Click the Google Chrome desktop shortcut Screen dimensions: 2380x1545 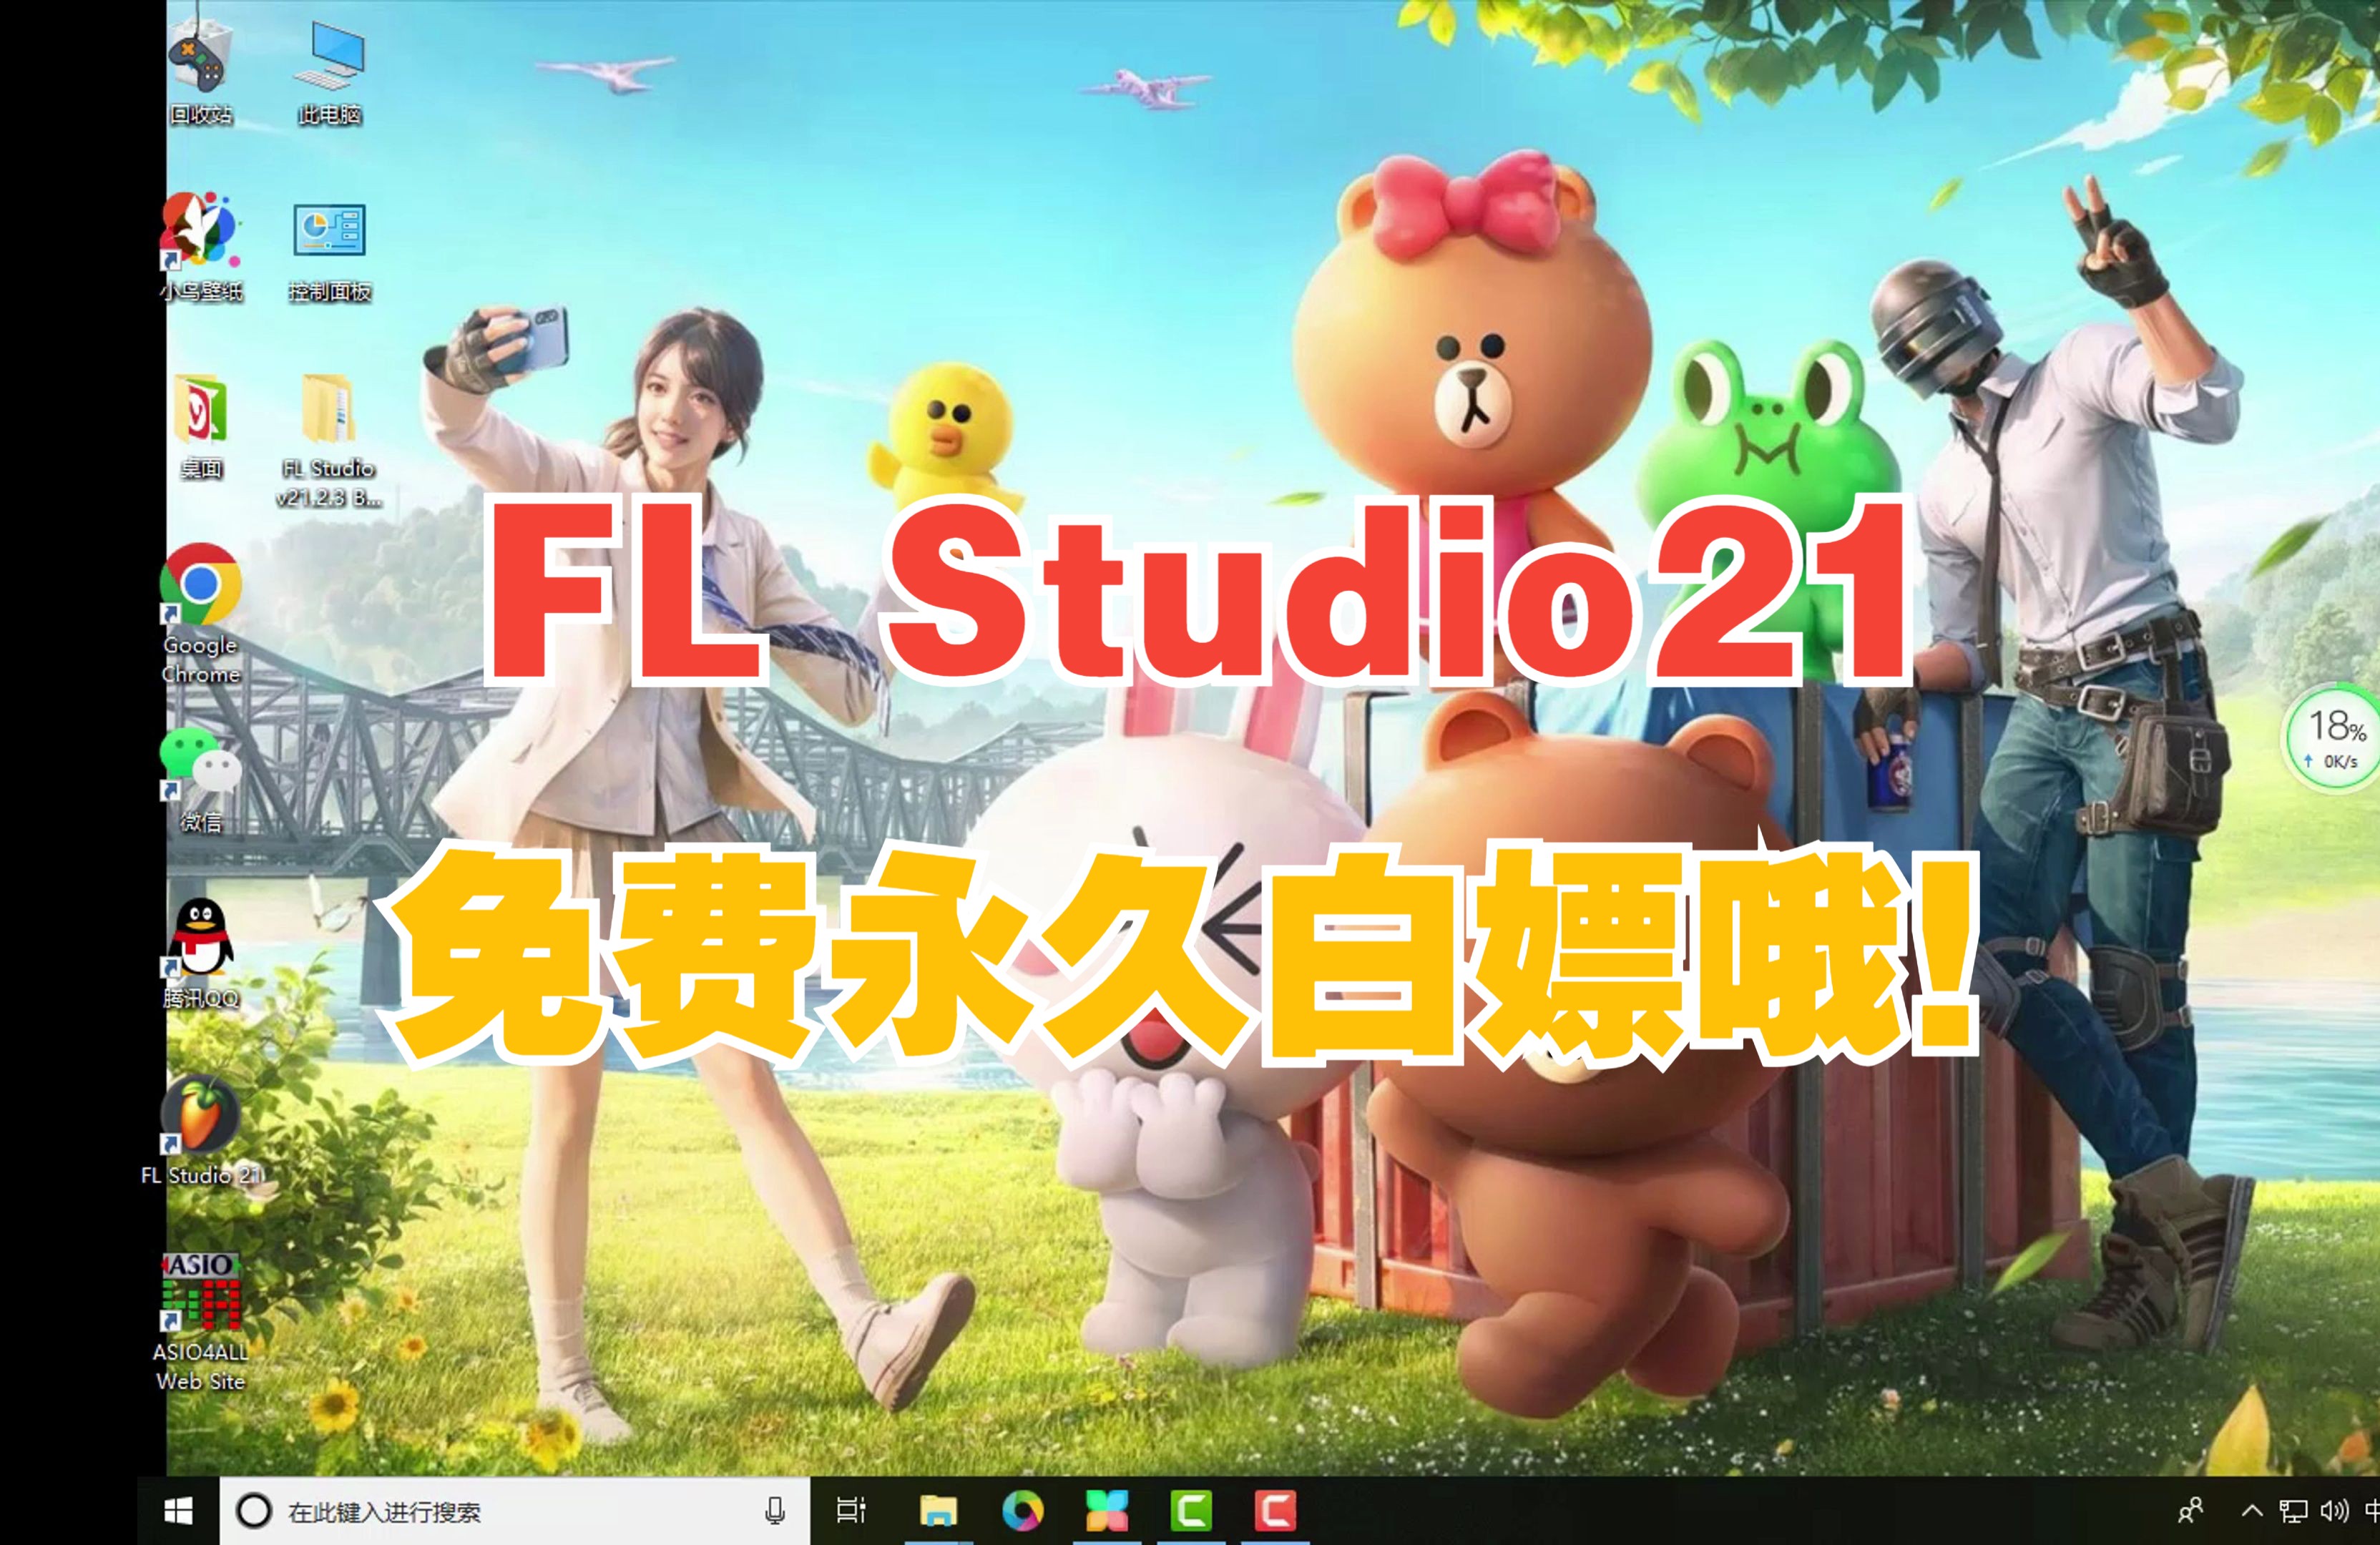(x=200, y=614)
